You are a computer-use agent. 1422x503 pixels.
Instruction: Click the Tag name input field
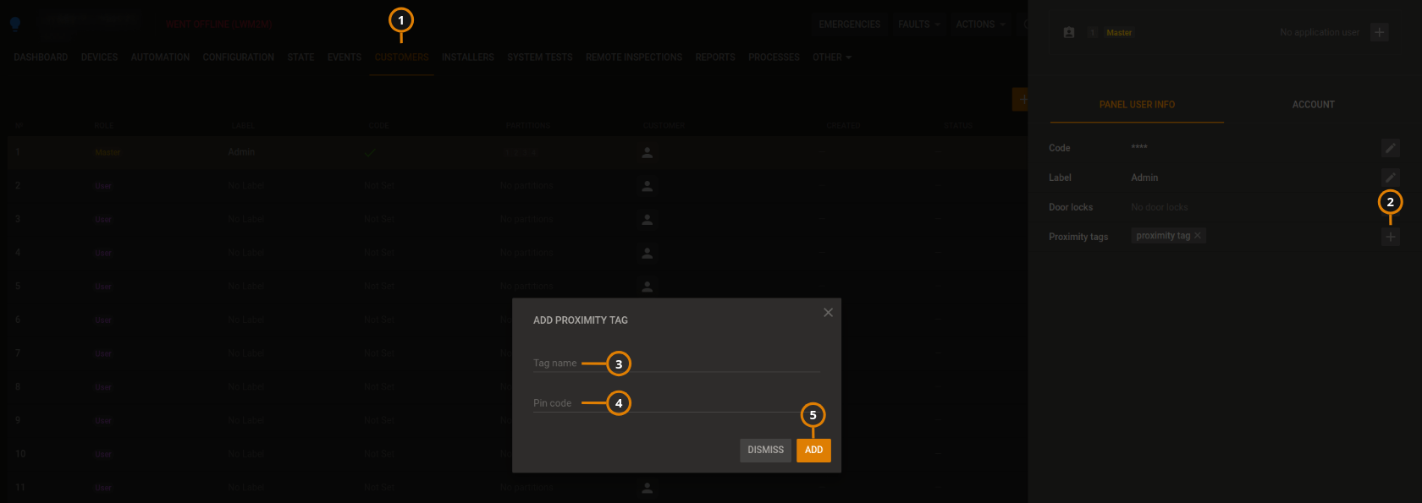tap(676, 363)
